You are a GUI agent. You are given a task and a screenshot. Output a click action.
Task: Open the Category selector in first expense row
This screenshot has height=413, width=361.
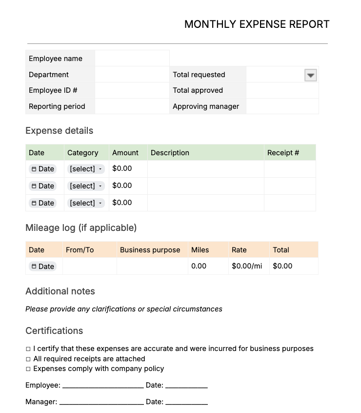click(x=85, y=168)
